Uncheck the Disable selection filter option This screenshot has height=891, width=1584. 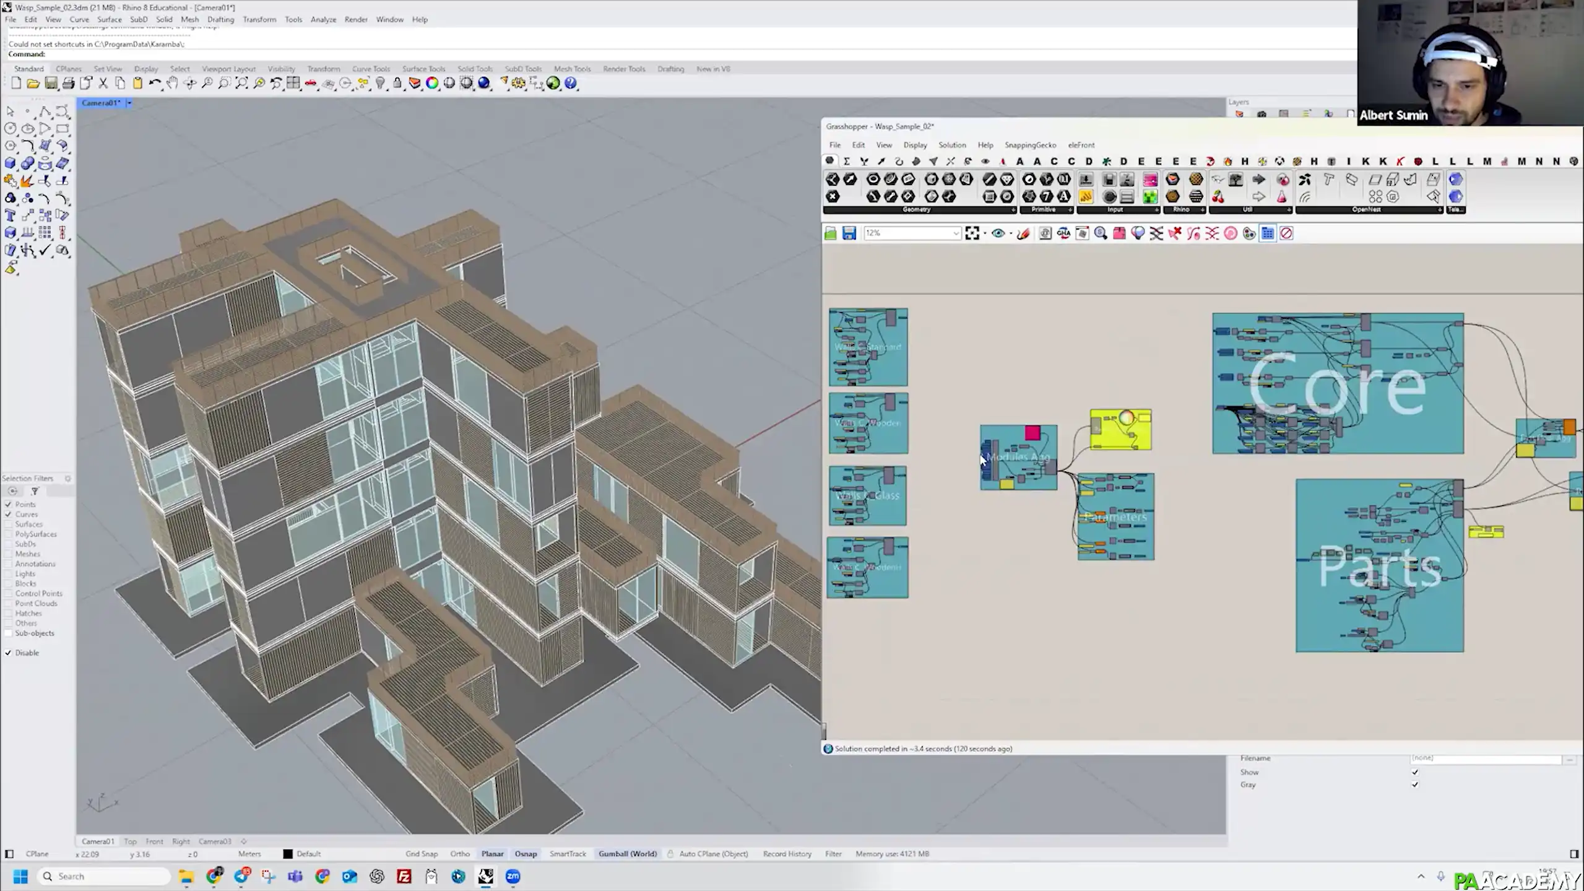(9, 653)
